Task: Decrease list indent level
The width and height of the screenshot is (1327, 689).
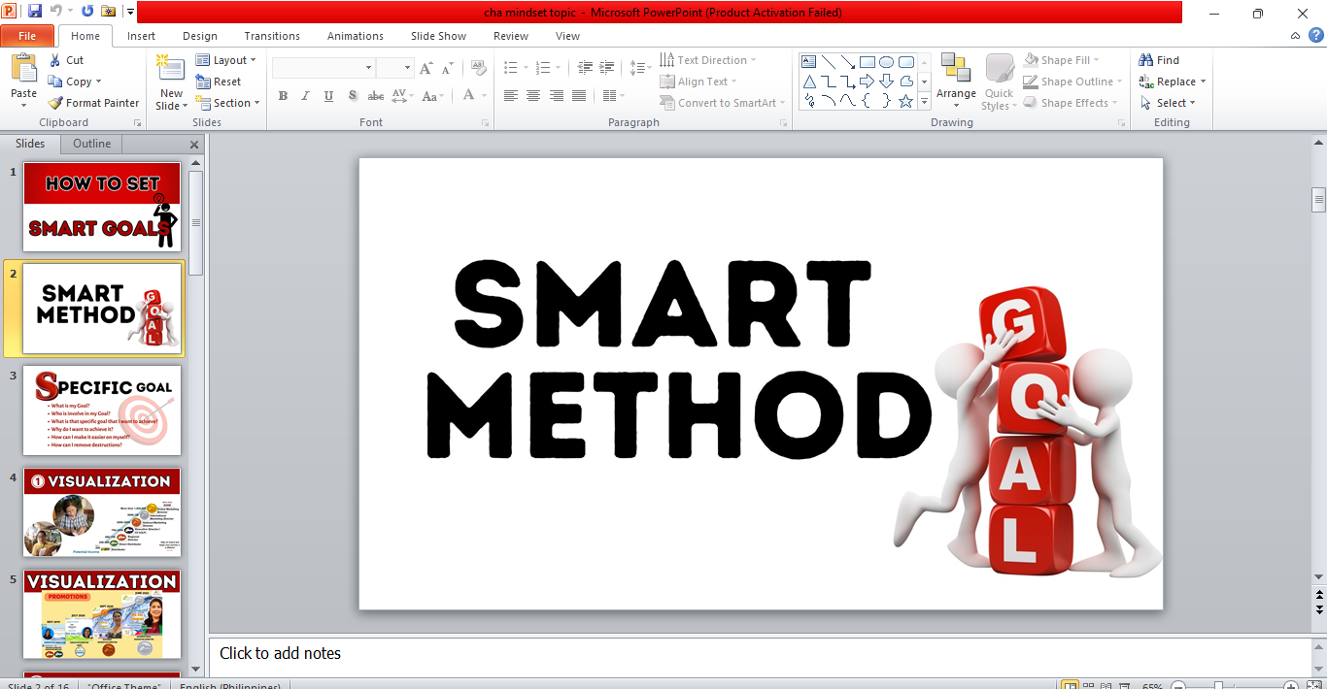Action: click(585, 68)
